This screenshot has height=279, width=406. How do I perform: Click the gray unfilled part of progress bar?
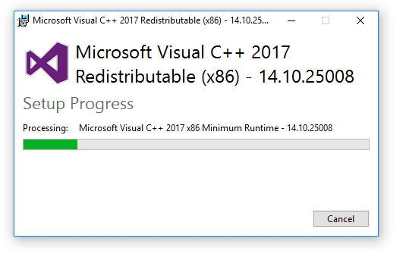tap(223, 144)
